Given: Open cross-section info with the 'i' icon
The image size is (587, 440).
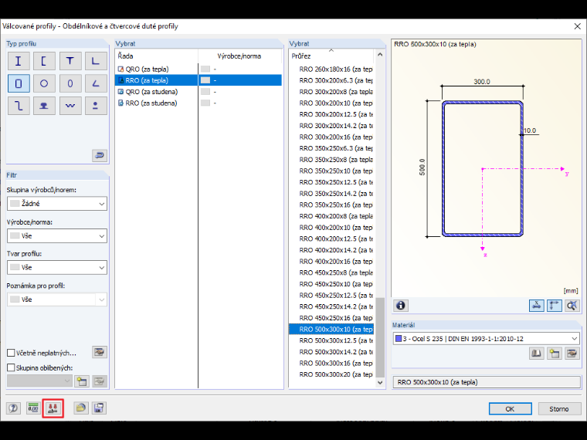Looking at the screenshot, I should [x=401, y=306].
